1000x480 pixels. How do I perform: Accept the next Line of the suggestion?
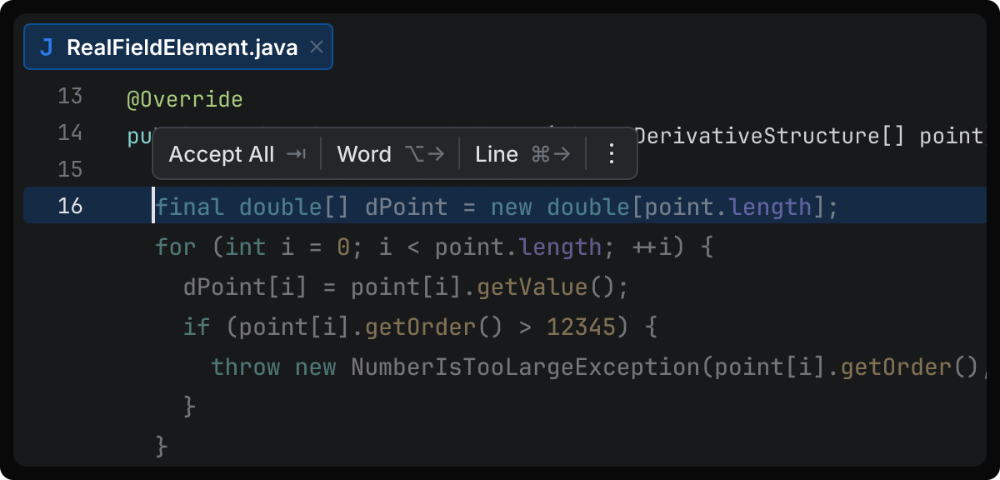(497, 154)
